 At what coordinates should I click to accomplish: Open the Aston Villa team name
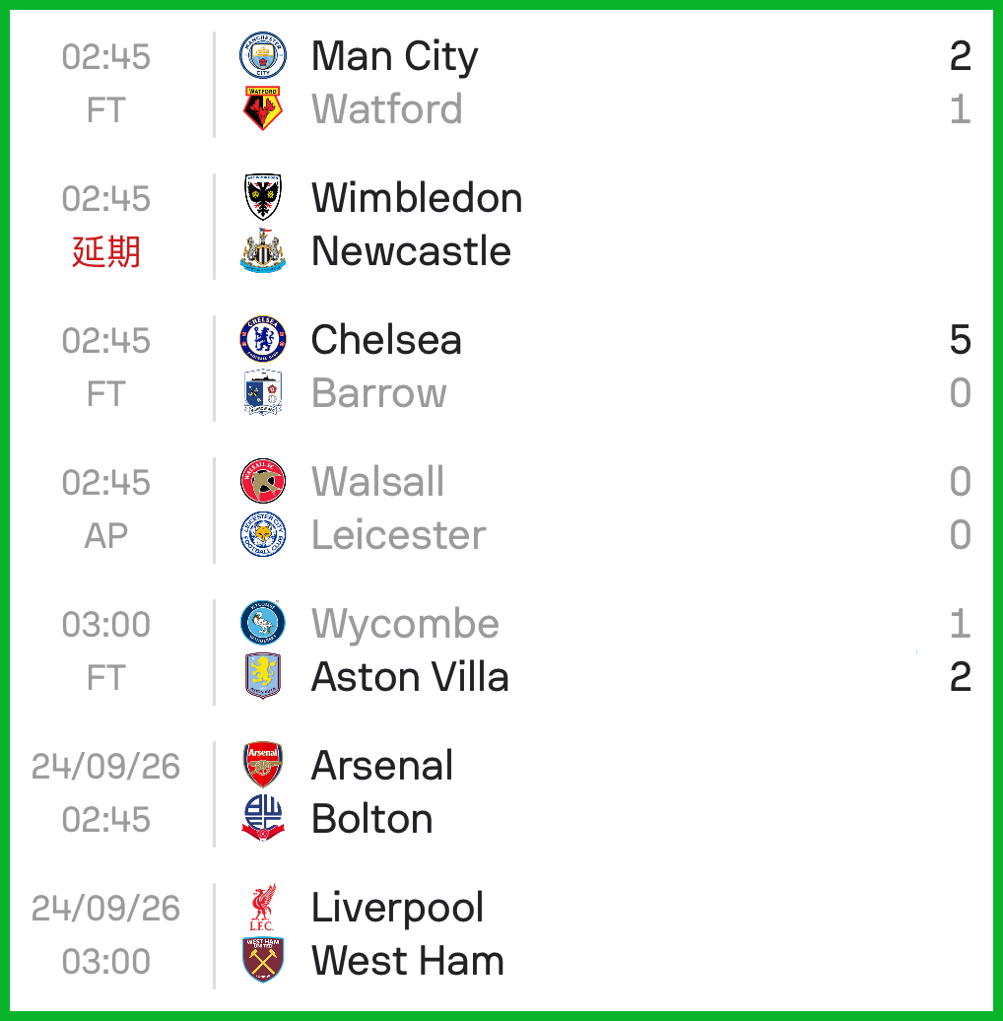click(410, 676)
